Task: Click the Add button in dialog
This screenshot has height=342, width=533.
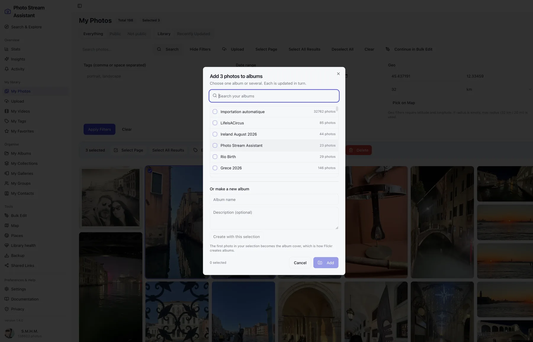Action: (326, 263)
